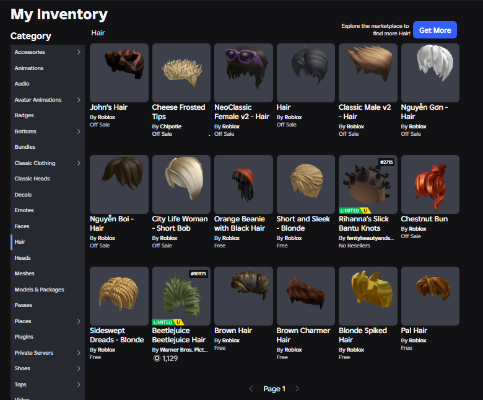Image resolution: width=483 pixels, height=400 pixels.
Task: Expand Places category chevron
Action: [79, 321]
